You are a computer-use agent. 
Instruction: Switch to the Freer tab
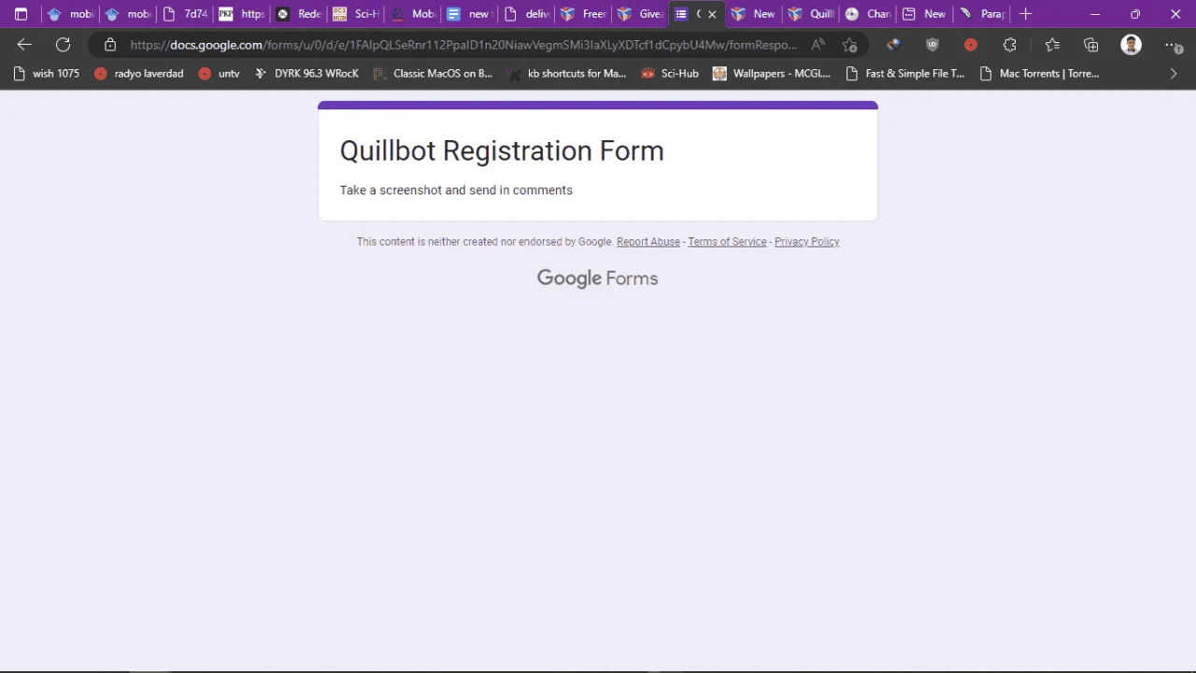pos(583,14)
